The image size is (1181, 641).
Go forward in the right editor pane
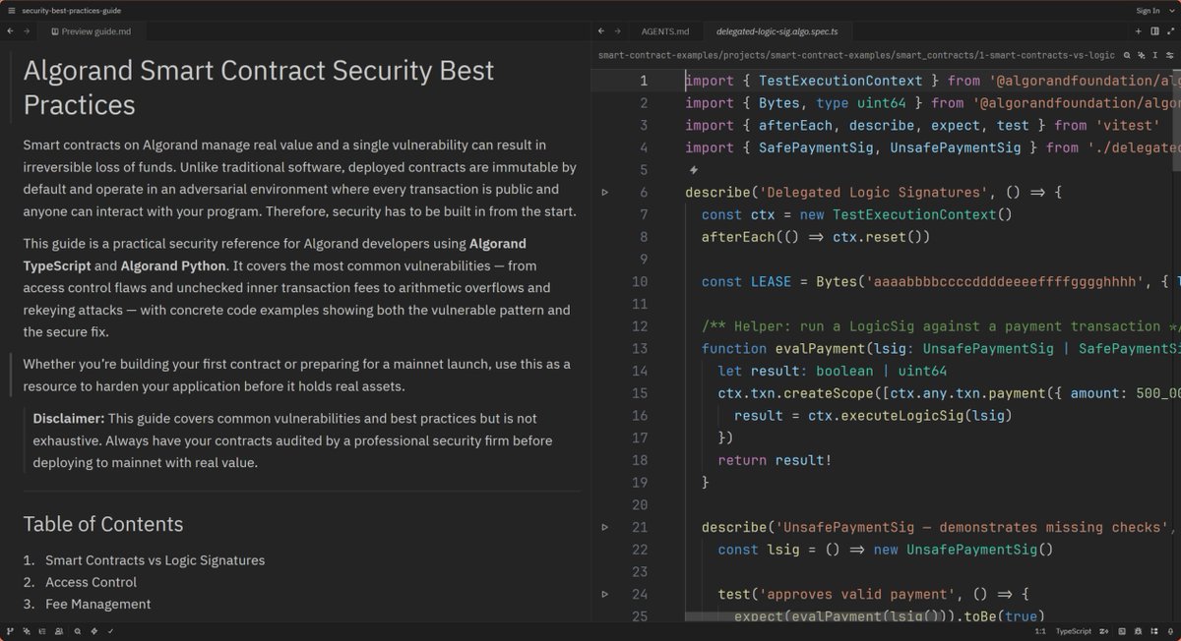[617, 31]
